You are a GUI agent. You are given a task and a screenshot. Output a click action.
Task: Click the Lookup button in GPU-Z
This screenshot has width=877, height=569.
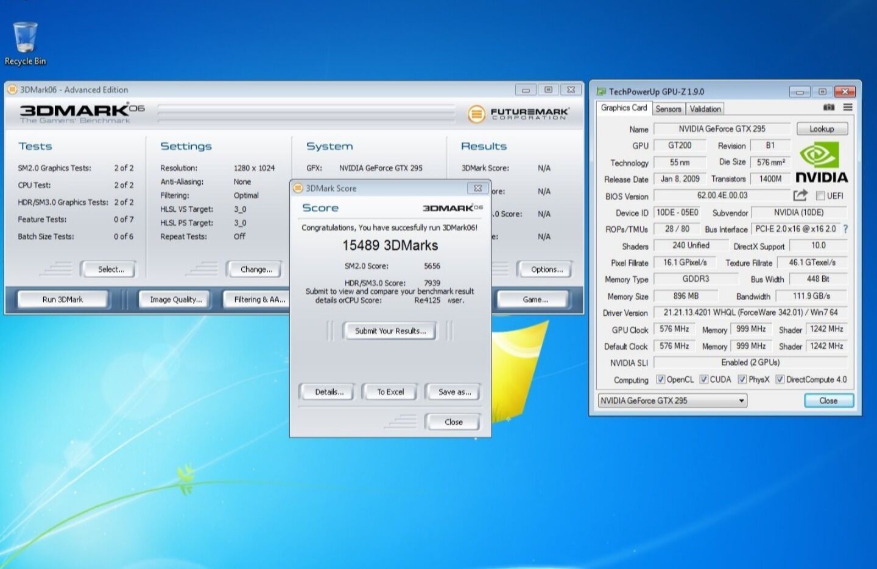click(x=822, y=129)
